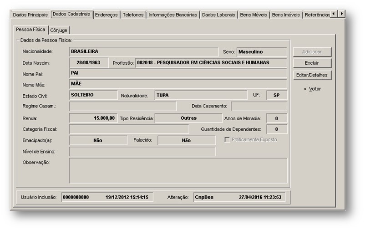Click the Renda field 15.000,00

click(x=93, y=118)
